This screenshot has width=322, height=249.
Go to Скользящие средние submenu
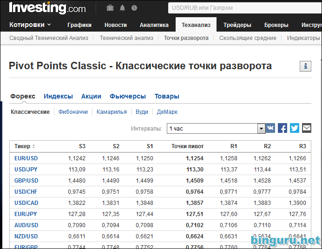(248, 38)
